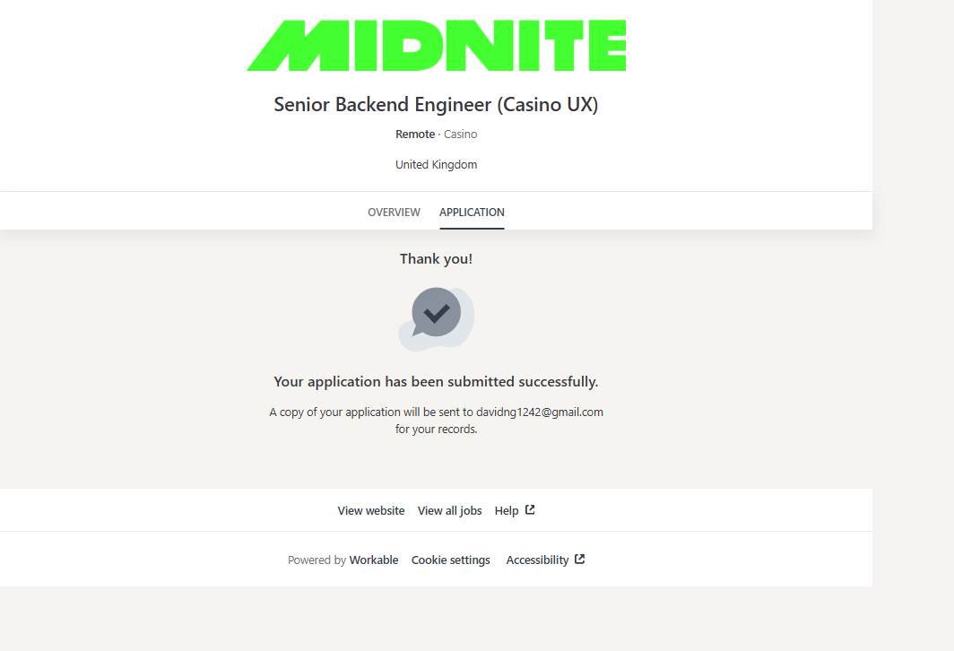This screenshot has width=954, height=651.
Task: Click the external link icon beside Help
Action: point(530,510)
